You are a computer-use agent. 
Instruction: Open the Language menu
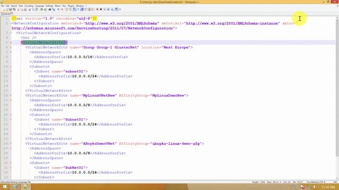pyautogui.click(x=39, y=6)
